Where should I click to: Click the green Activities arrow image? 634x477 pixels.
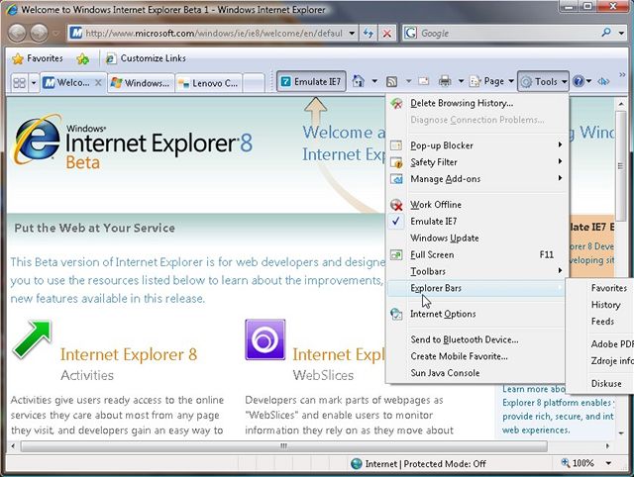point(32,339)
